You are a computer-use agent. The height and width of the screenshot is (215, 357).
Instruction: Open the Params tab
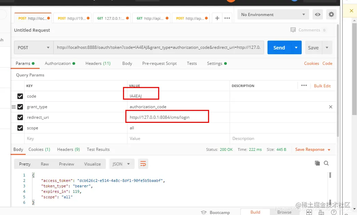25,63
